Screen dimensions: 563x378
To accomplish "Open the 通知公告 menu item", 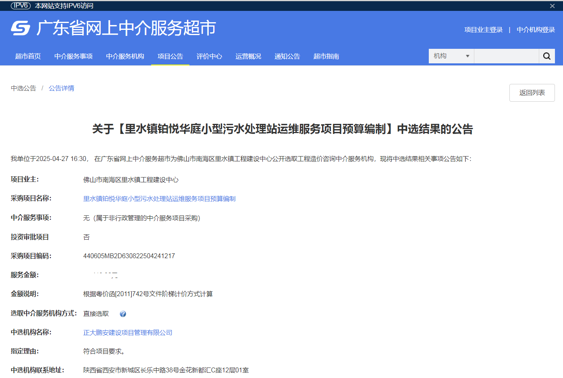I will coord(287,56).
